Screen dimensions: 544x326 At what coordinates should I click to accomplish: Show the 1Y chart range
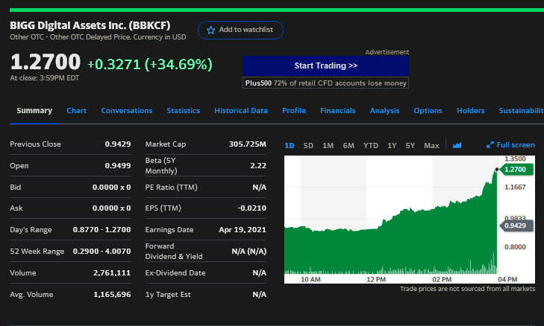coord(392,145)
